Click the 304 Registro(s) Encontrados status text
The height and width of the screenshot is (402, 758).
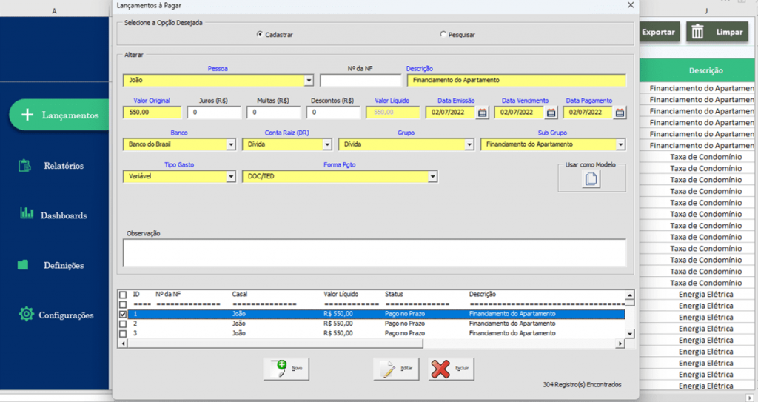click(x=582, y=384)
